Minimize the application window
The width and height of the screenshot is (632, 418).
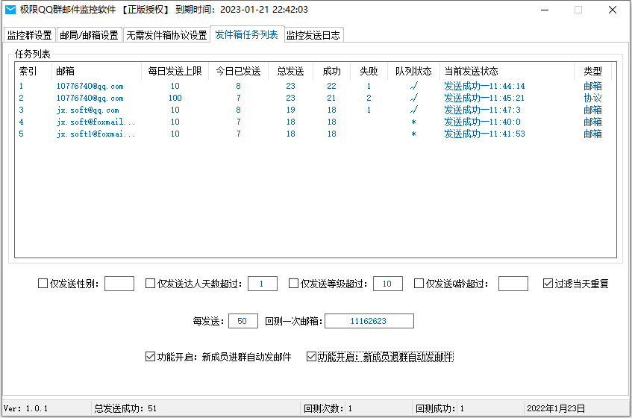coord(545,10)
